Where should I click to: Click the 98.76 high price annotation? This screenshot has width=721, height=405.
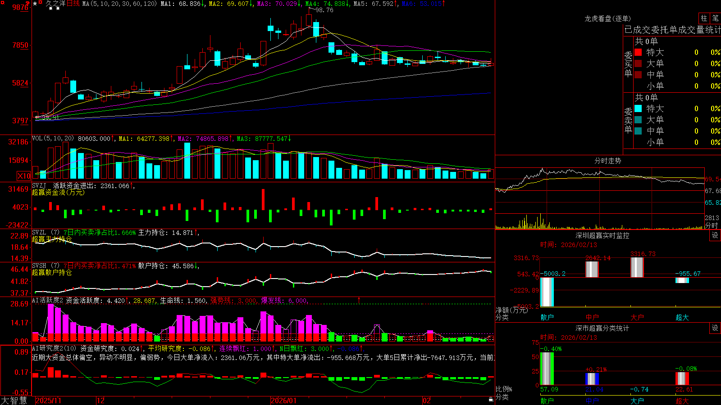click(x=324, y=10)
